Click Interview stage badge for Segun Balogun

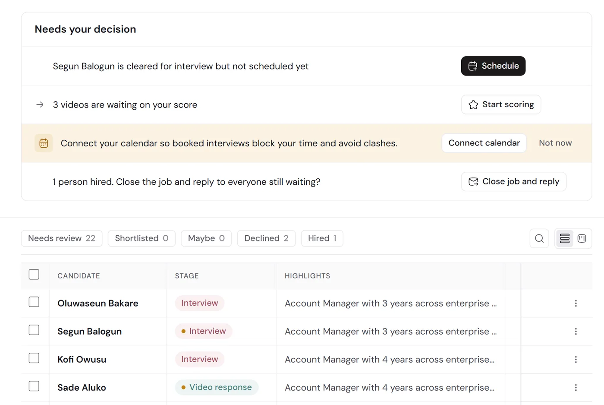tap(204, 331)
